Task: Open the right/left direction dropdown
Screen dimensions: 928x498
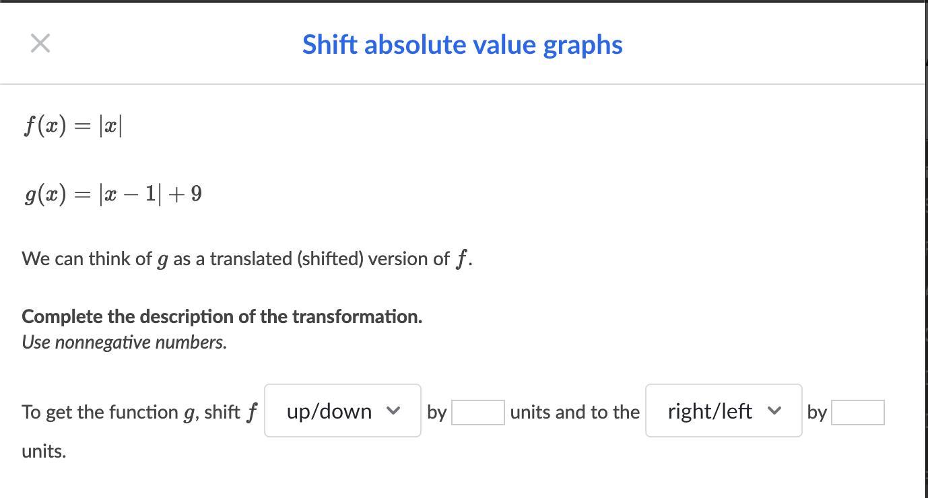Action: click(x=723, y=411)
